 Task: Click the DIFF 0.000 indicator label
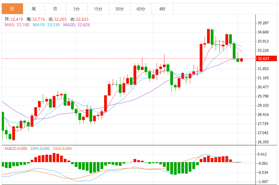40,148
